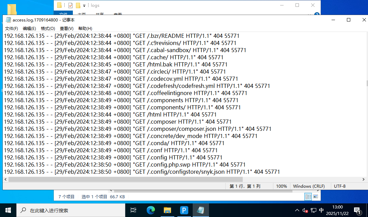
Task: Click the Notepad taskbar button
Action: click(x=201, y=210)
